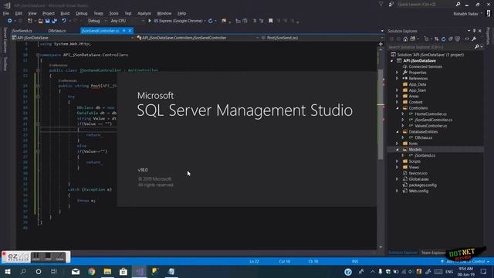
Task: Open the Windows Start menu
Action: click(x=8, y=271)
